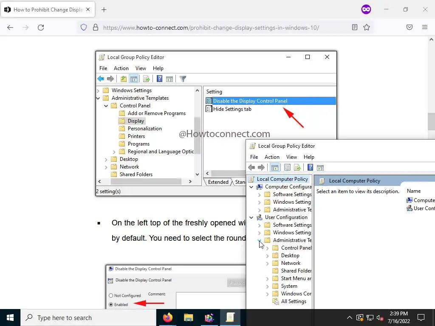Reload the page in Firefox
Screen dimensions: 435x326
click(41, 27)
